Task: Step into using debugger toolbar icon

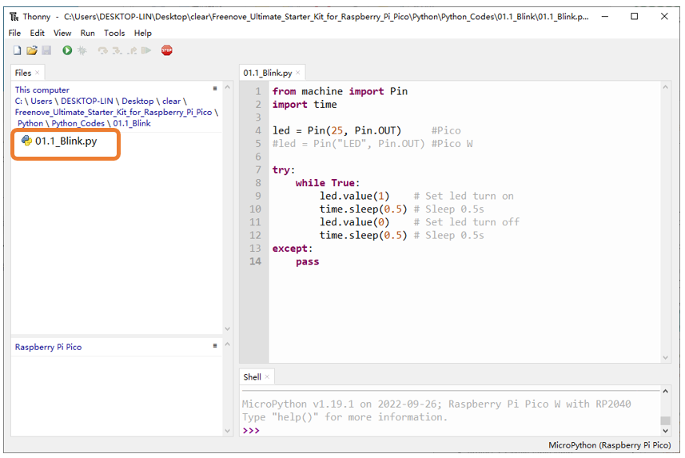Action: [117, 50]
